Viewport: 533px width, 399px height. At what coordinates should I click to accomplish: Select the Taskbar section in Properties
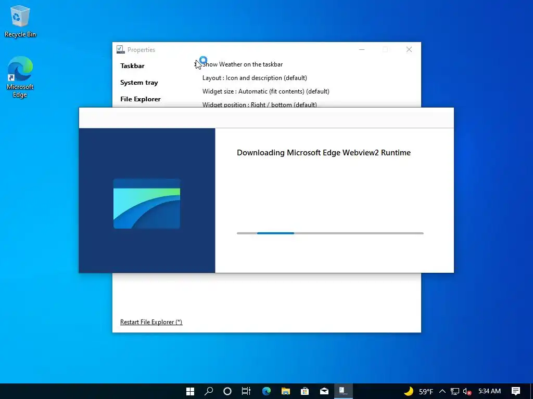pos(132,66)
